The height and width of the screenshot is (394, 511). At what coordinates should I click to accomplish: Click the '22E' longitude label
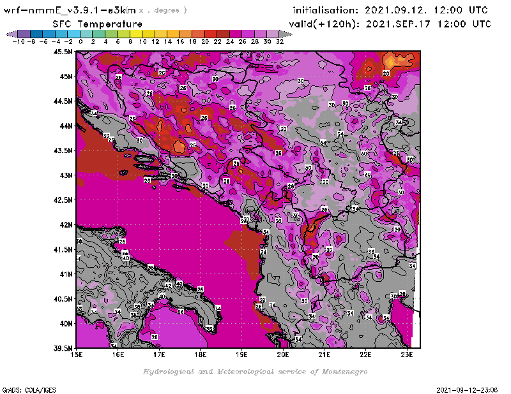coord(365,354)
